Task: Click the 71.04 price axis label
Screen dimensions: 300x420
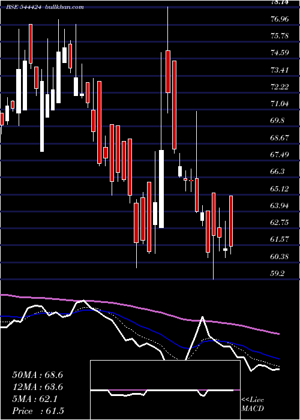Action: point(280,103)
